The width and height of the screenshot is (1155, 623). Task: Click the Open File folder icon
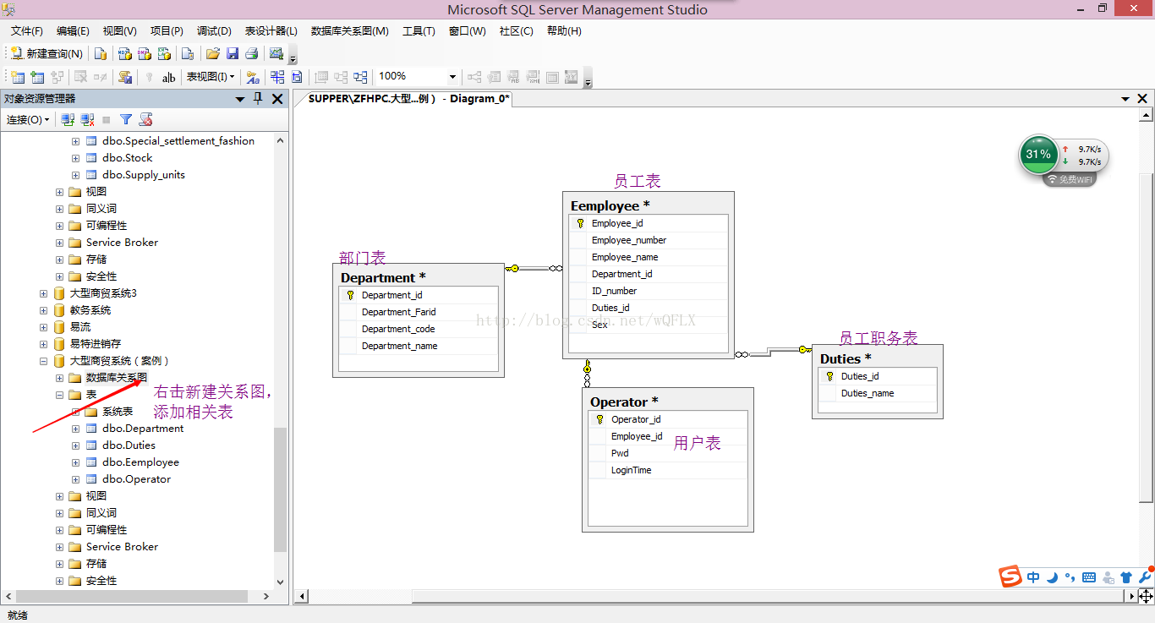[x=212, y=53]
